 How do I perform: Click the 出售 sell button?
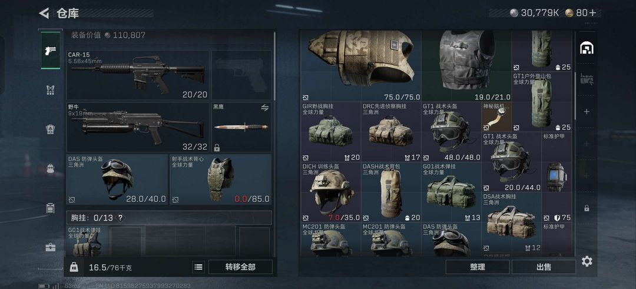coord(544,267)
